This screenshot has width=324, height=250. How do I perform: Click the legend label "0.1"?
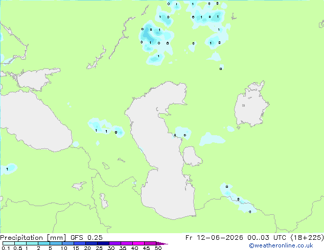tap(6, 248)
